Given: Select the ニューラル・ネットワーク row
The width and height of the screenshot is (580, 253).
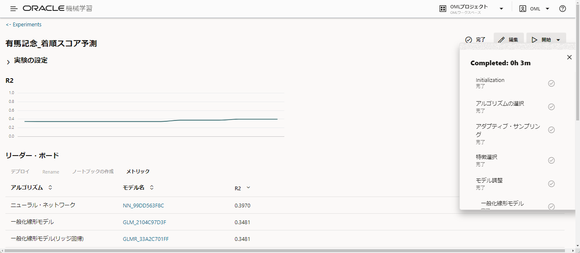Looking at the screenshot, I should [285, 205].
